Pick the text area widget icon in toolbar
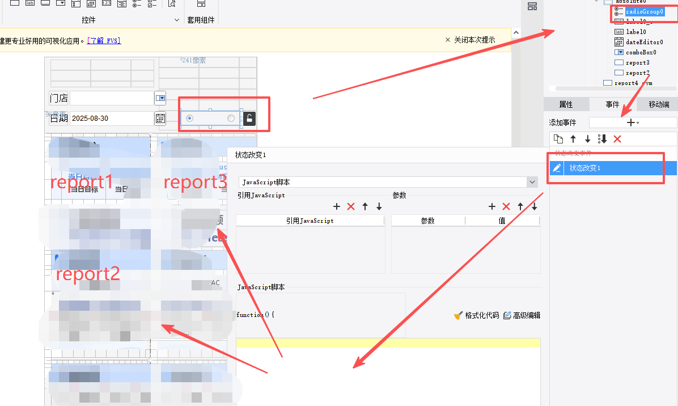 point(122,3)
